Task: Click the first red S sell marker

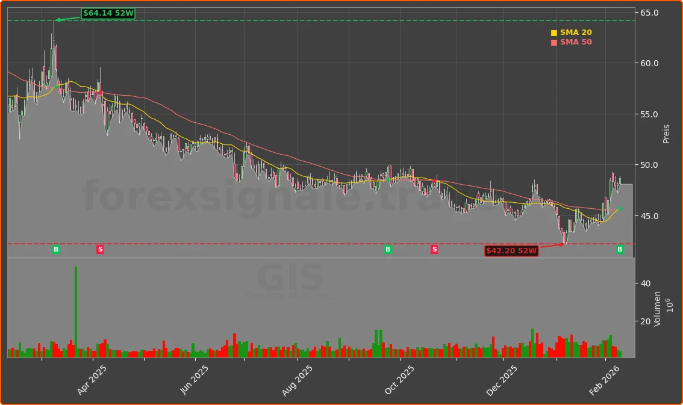Action: click(x=100, y=249)
